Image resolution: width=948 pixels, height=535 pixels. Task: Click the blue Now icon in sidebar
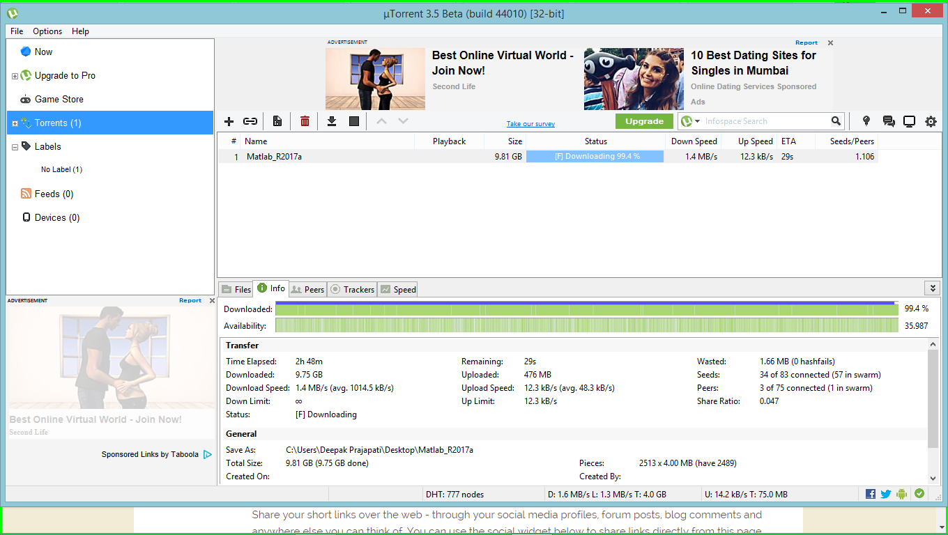click(x=26, y=52)
